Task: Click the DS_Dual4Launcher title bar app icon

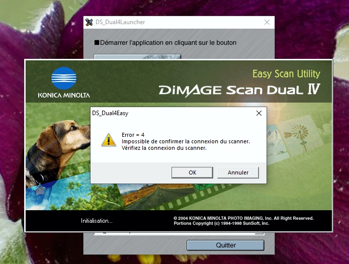Action: click(x=89, y=22)
